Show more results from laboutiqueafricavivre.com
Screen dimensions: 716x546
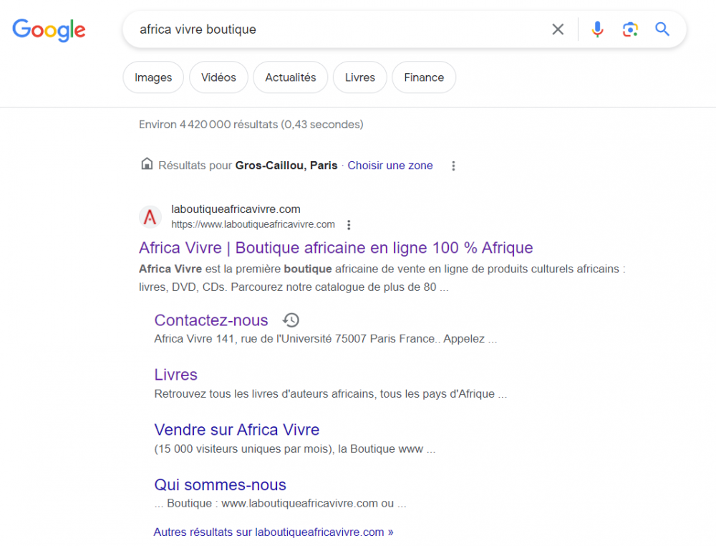pyautogui.click(x=274, y=532)
